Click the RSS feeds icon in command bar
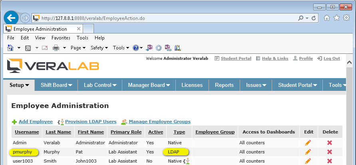The image size is (356, 165). pos(28,48)
